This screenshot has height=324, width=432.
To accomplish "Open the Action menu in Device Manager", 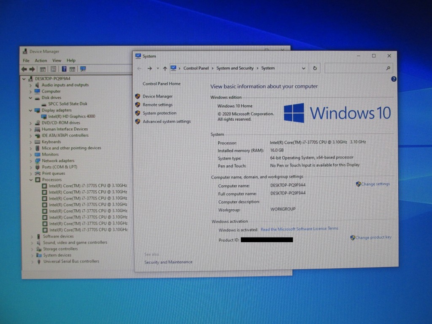I will (41, 61).
